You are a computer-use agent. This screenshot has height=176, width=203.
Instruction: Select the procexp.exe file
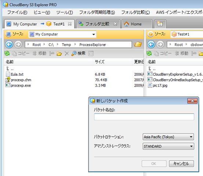tap(18, 85)
